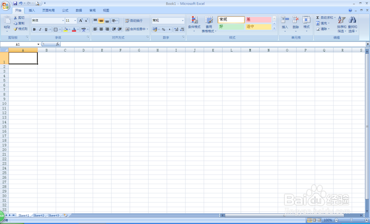Open 套用表格格式 table styles

[x=209, y=24]
